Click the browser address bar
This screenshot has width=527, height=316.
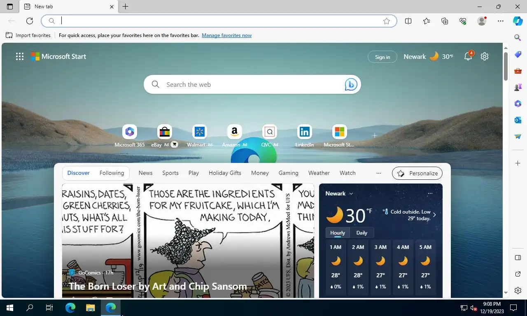[218, 21]
